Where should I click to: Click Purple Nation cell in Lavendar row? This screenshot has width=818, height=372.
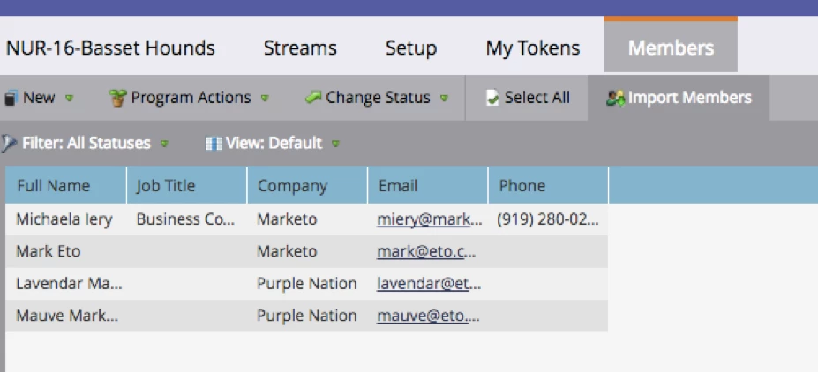coord(307,284)
